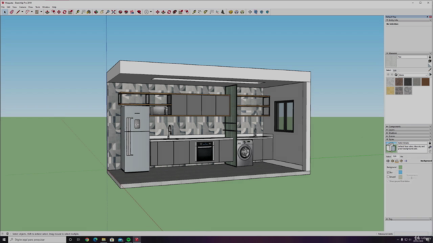
Task: Select the yellow material swatch
Action: point(390,90)
